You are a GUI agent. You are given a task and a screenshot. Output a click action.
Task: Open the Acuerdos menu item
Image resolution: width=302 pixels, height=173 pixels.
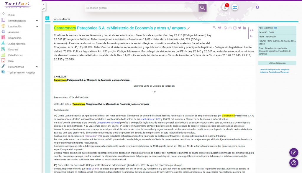(x=14, y=32)
